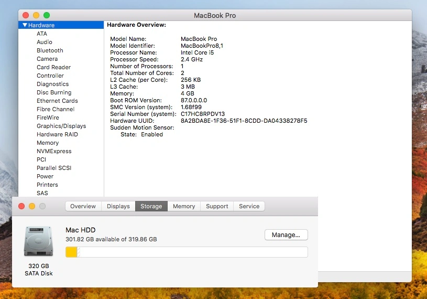This screenshot has height=299, width=427.
Task: Open Printers in the sidebar
Action: 47,185
